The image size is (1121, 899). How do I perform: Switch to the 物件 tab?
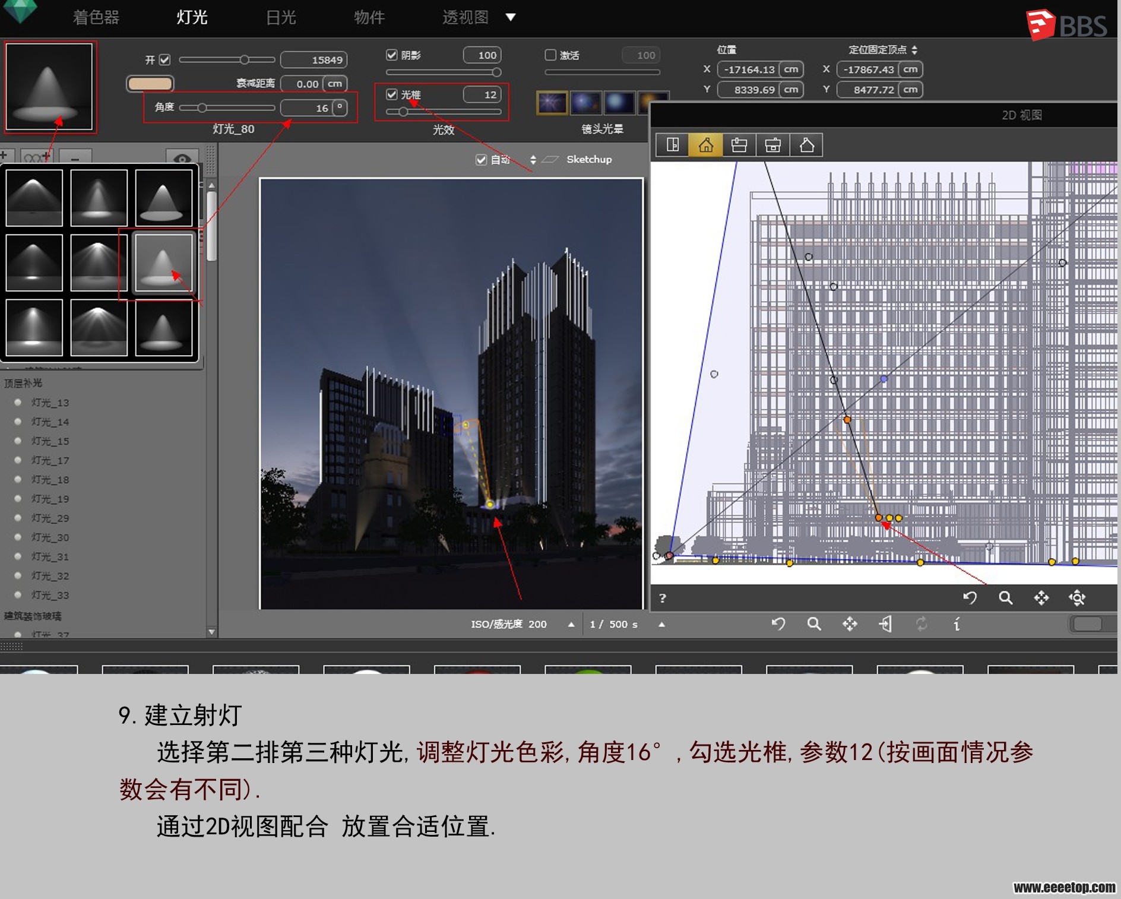(x=369, y=17)
